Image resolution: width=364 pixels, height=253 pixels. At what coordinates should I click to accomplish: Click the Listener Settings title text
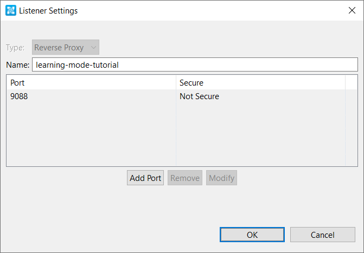[48, 11]
